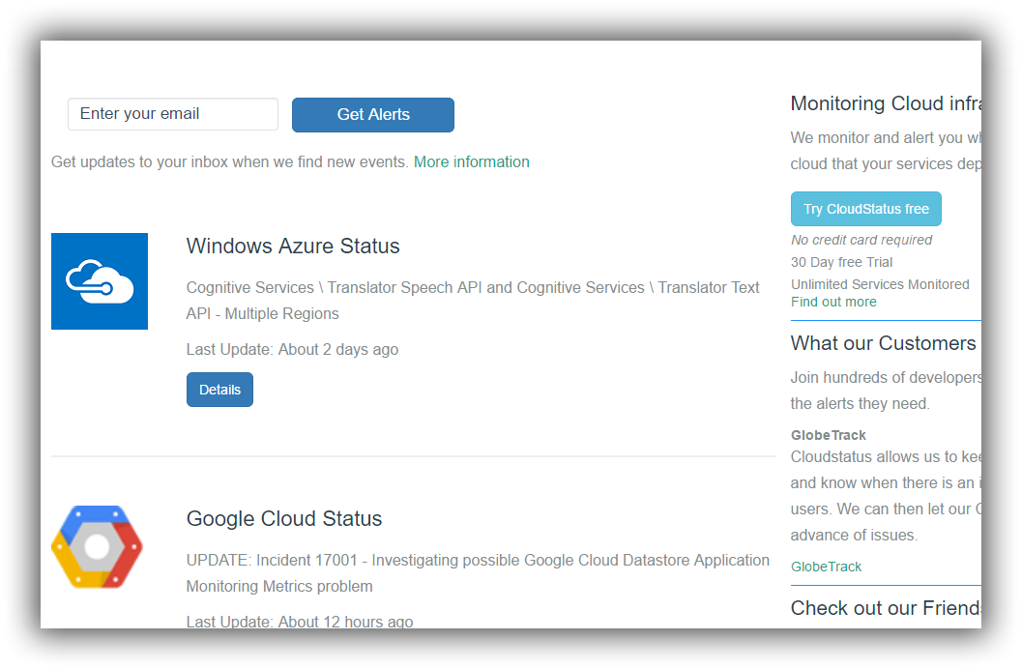Click the bold GlobeTrack customer name
Screen dimensions: 1022x669
(x=829, y=435)
